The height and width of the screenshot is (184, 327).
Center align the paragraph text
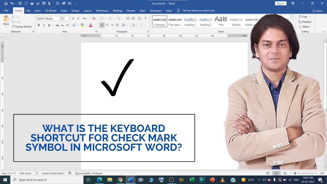click(107, 25)
